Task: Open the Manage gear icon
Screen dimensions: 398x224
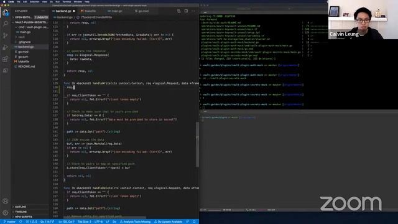Action: click(x=6, y=213)
